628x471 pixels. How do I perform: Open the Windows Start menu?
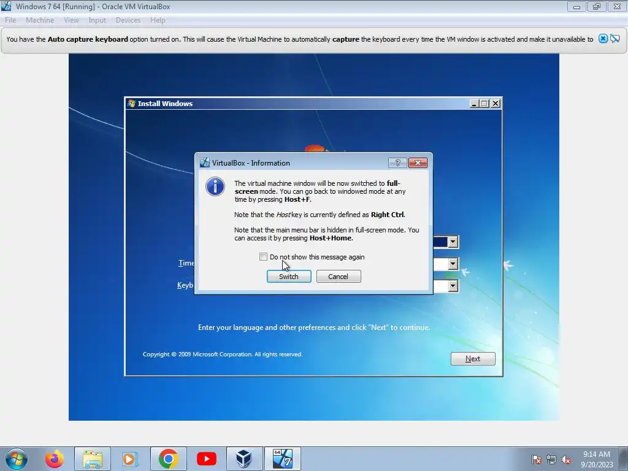click(x=17, y=459)
